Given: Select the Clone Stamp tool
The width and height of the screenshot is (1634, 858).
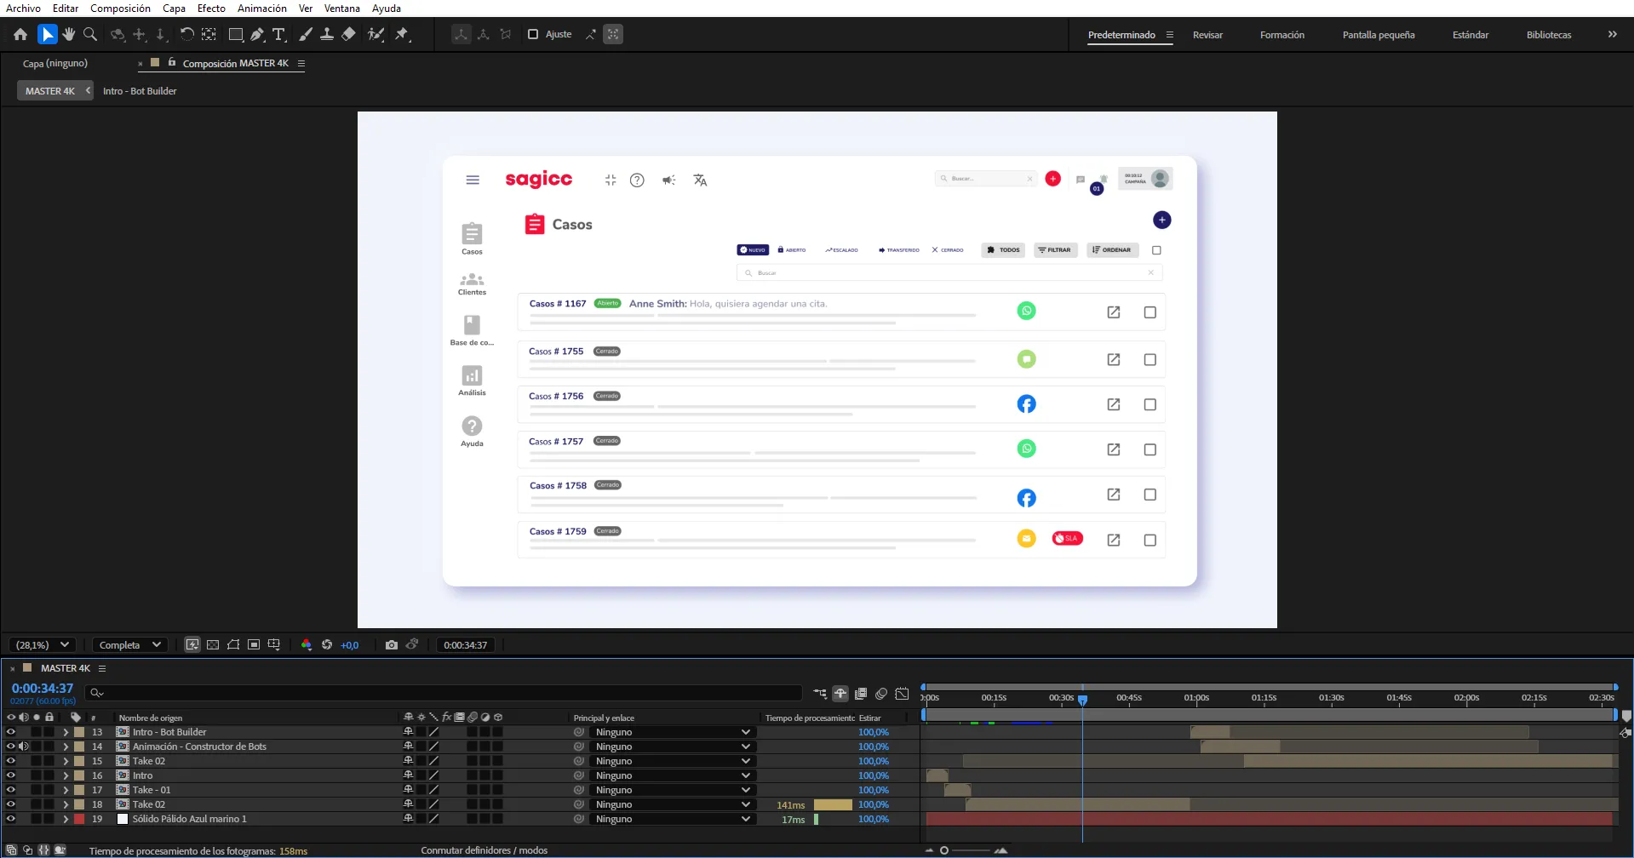Looking at the screenshot, I should point(326,34).
